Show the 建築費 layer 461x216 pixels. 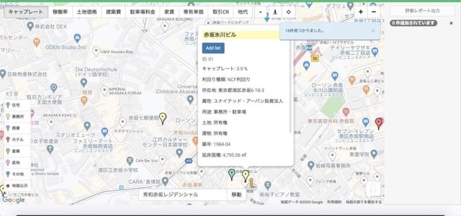114,12
